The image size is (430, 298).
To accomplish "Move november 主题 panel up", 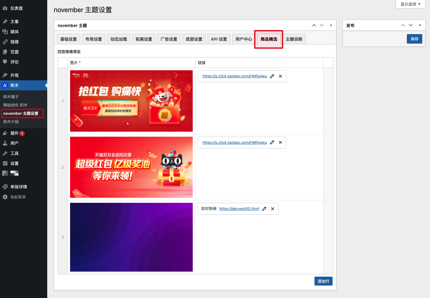I will [314, 26].
